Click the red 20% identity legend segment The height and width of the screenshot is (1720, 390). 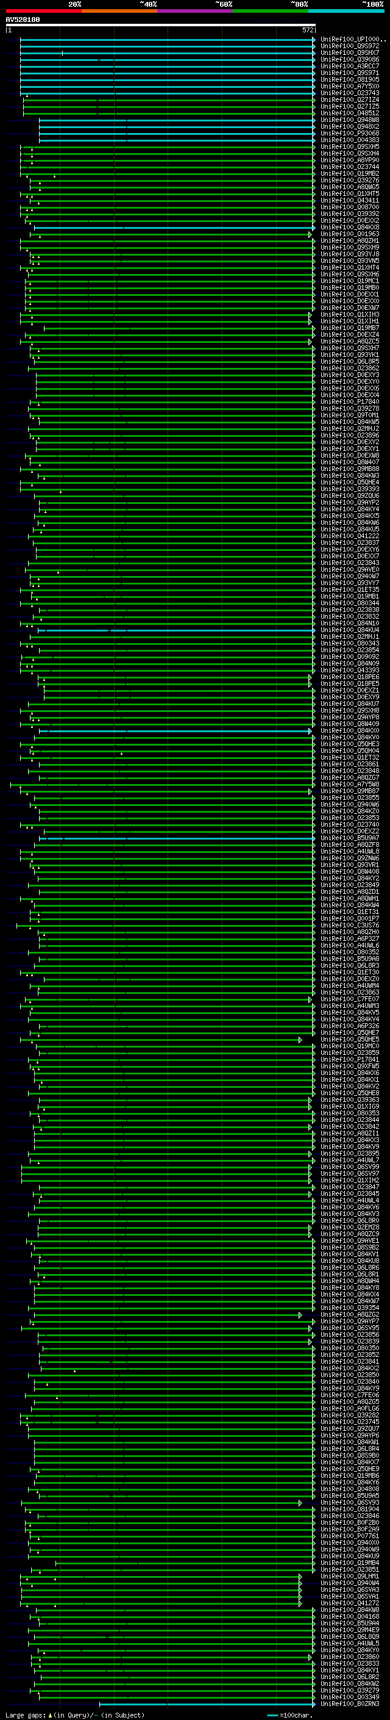[44, 11]
